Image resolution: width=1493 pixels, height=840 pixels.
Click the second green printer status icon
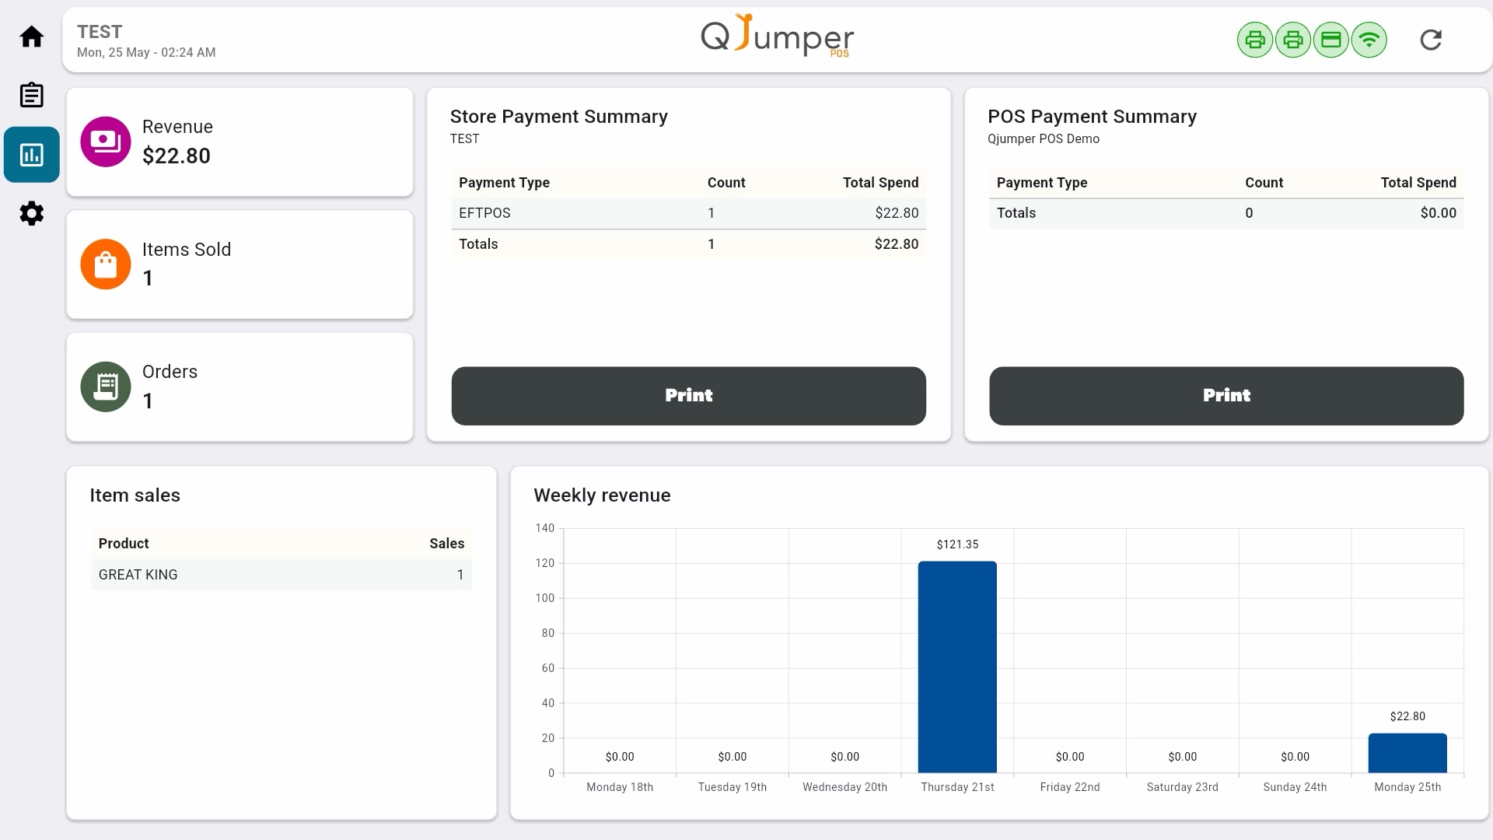[x=1293, y=40]
